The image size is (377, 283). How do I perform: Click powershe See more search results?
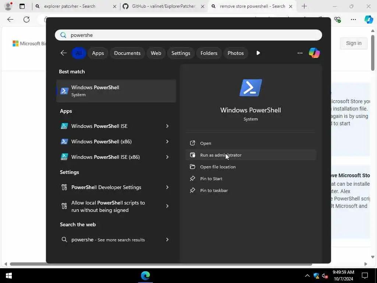(x=116, y=240)
